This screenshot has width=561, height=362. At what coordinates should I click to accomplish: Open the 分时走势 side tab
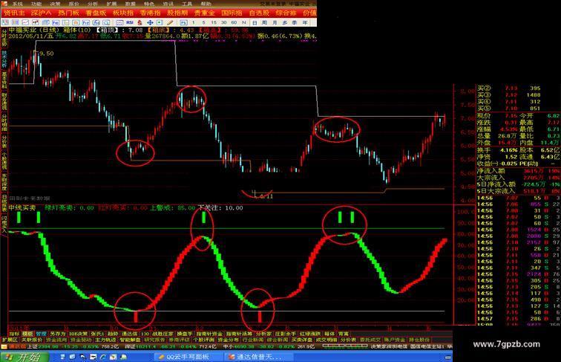click(x=4, y=39)
